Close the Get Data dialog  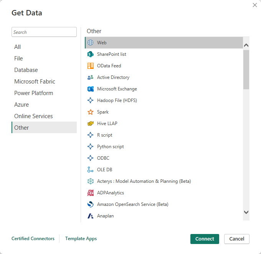[x=255, y=5]
